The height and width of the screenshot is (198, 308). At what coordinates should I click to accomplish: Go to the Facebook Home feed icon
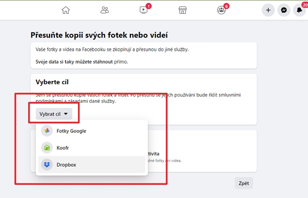point(66,10)
